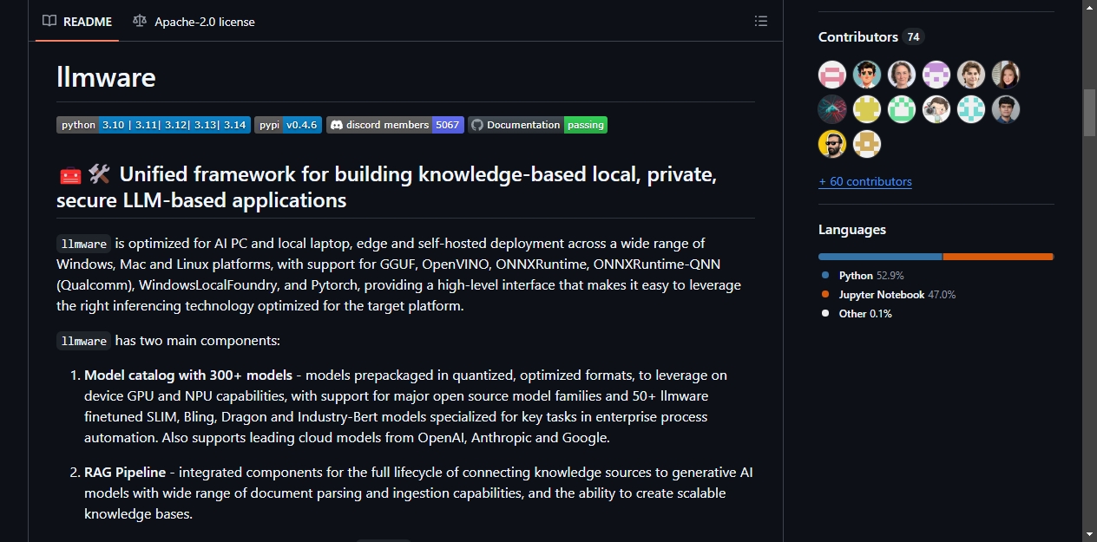Open the purple identicon contributor avatar
This screenshot has width=1097, height=542.
click(936, 75)
